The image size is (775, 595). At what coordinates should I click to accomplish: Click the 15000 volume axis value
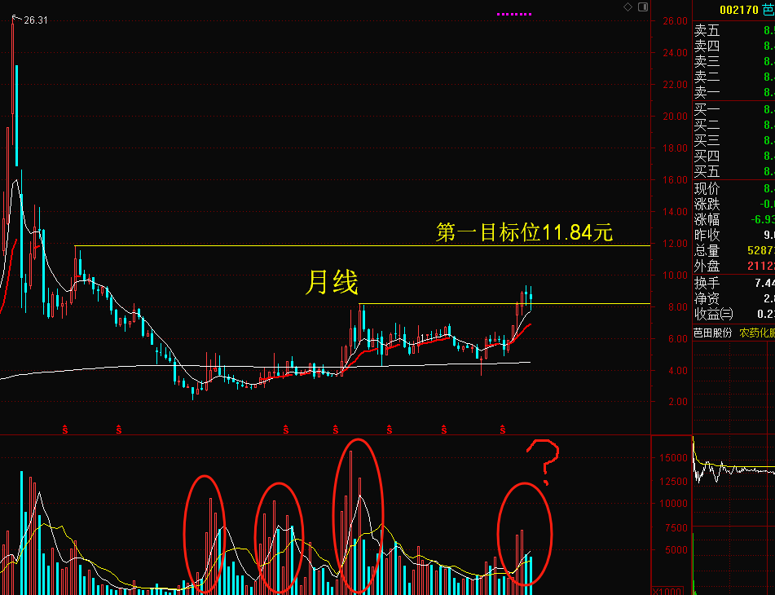(673, 458)
